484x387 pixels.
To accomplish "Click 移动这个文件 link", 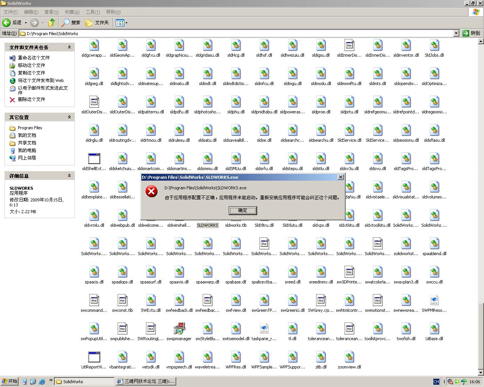I will (x=31, y=65).
